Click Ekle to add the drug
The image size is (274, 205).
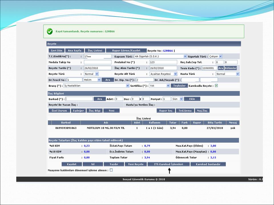click(x=192, y=99)
